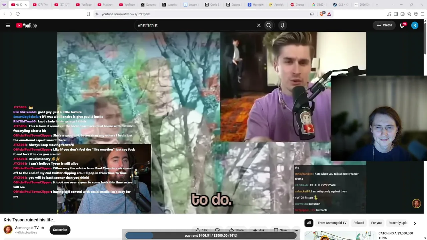Select the All filter chip
Screen dimensions: 427x240
tap(309, 223)
